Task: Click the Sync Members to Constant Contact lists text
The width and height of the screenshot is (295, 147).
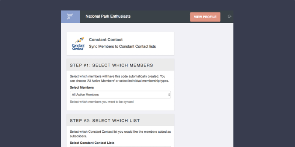Action: click(122, 46)
